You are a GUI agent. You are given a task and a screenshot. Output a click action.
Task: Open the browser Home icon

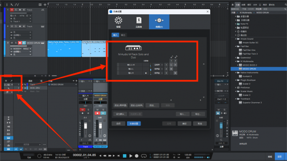pyautogui.click(x=233, y=5)
